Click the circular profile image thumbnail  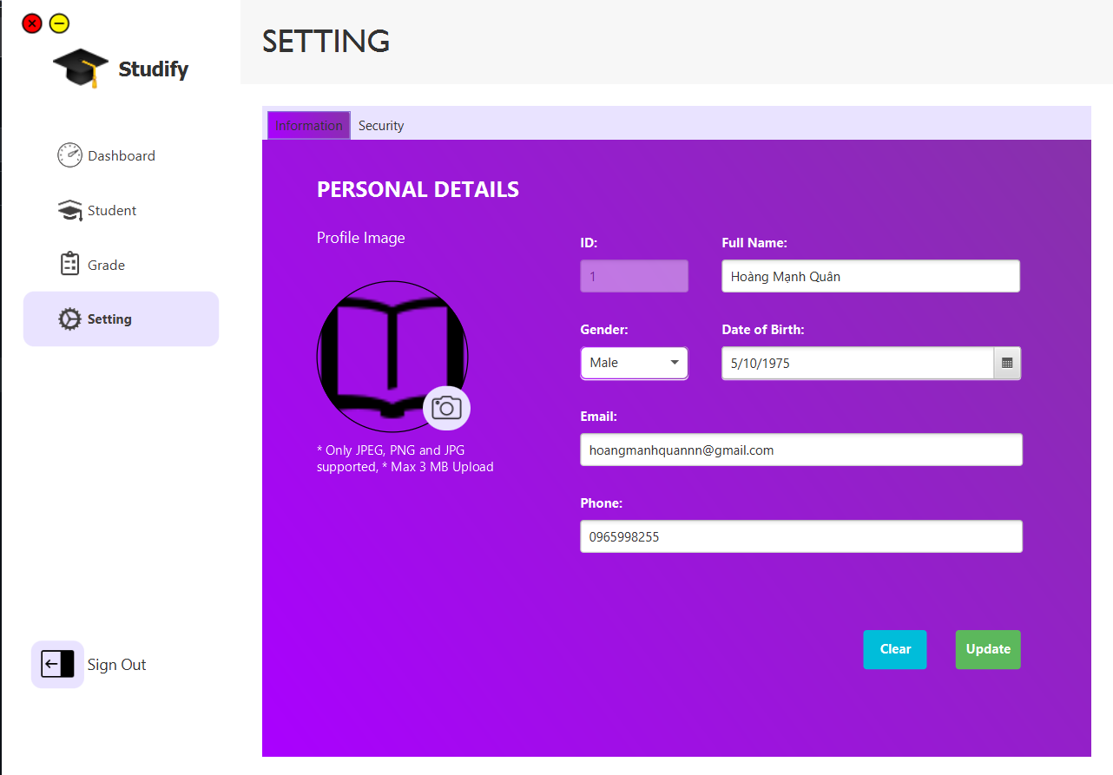(392, 356)
